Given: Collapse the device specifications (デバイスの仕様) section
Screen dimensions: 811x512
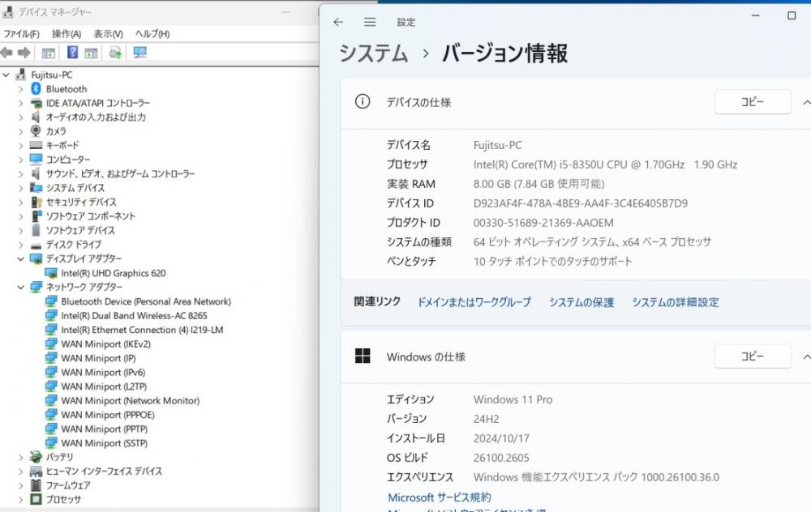Looking at the screenshot, I should 806,102.
